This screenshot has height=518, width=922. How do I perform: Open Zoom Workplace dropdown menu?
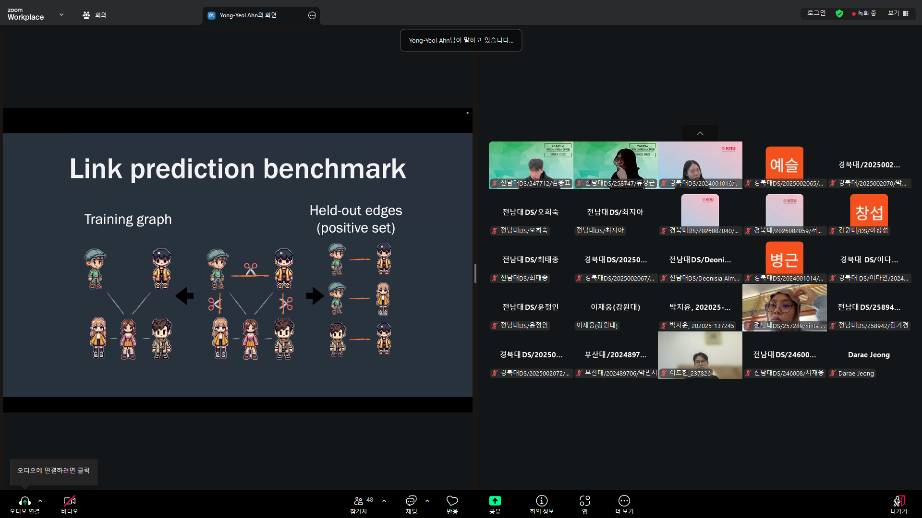(x=61, y=15)
